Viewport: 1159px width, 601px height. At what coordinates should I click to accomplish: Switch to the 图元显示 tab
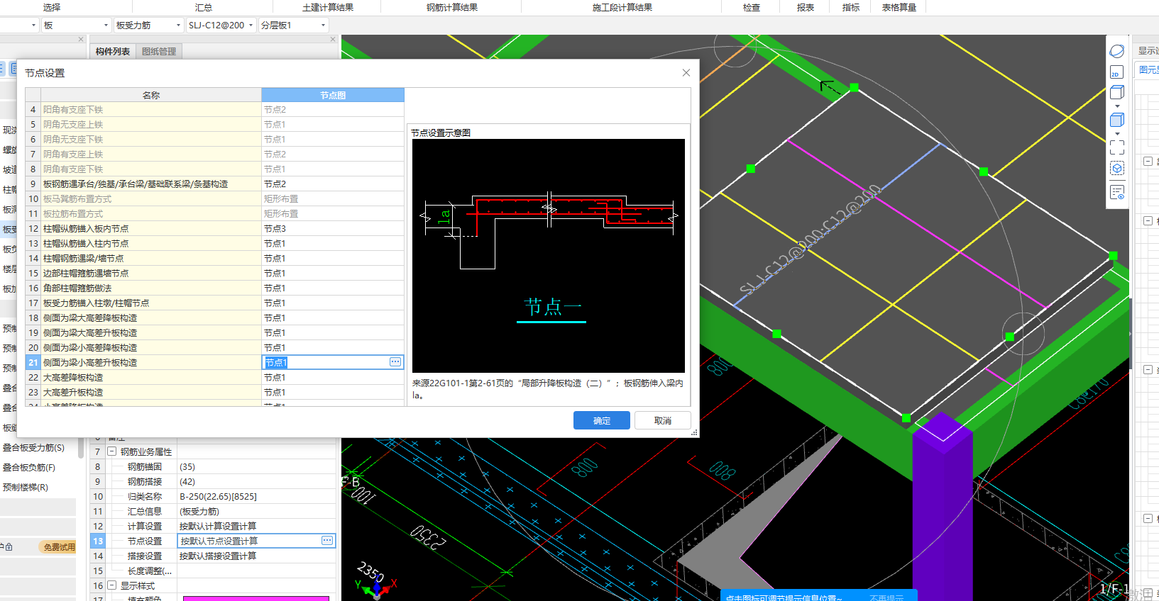pos(1148,69)
